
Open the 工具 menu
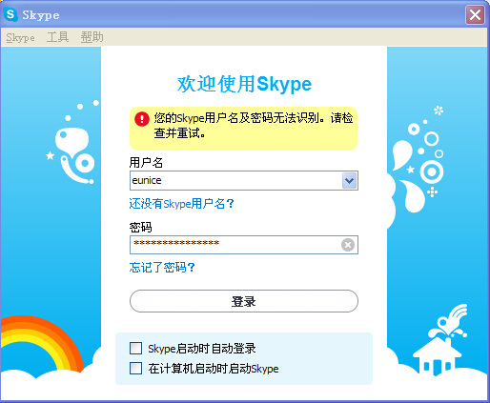coord(57,37)
